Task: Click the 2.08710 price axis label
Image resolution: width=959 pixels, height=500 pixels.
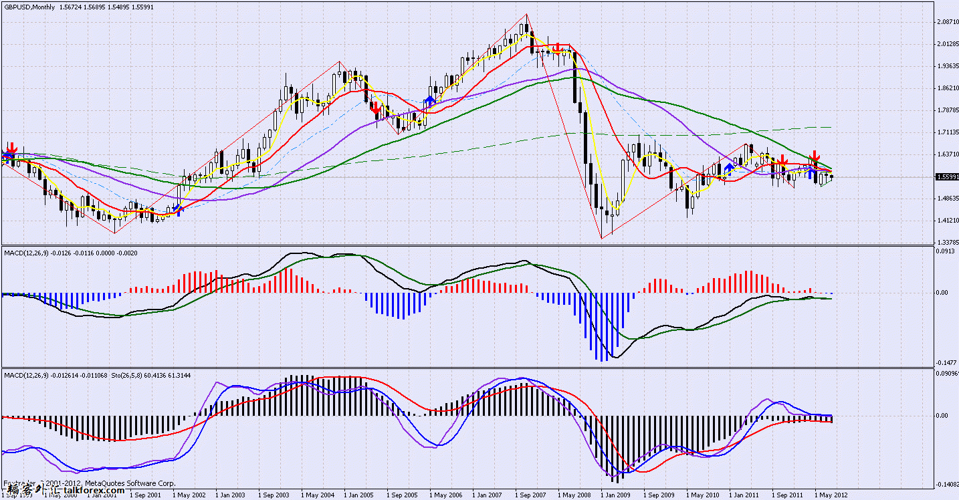Action: coord(946,22)
